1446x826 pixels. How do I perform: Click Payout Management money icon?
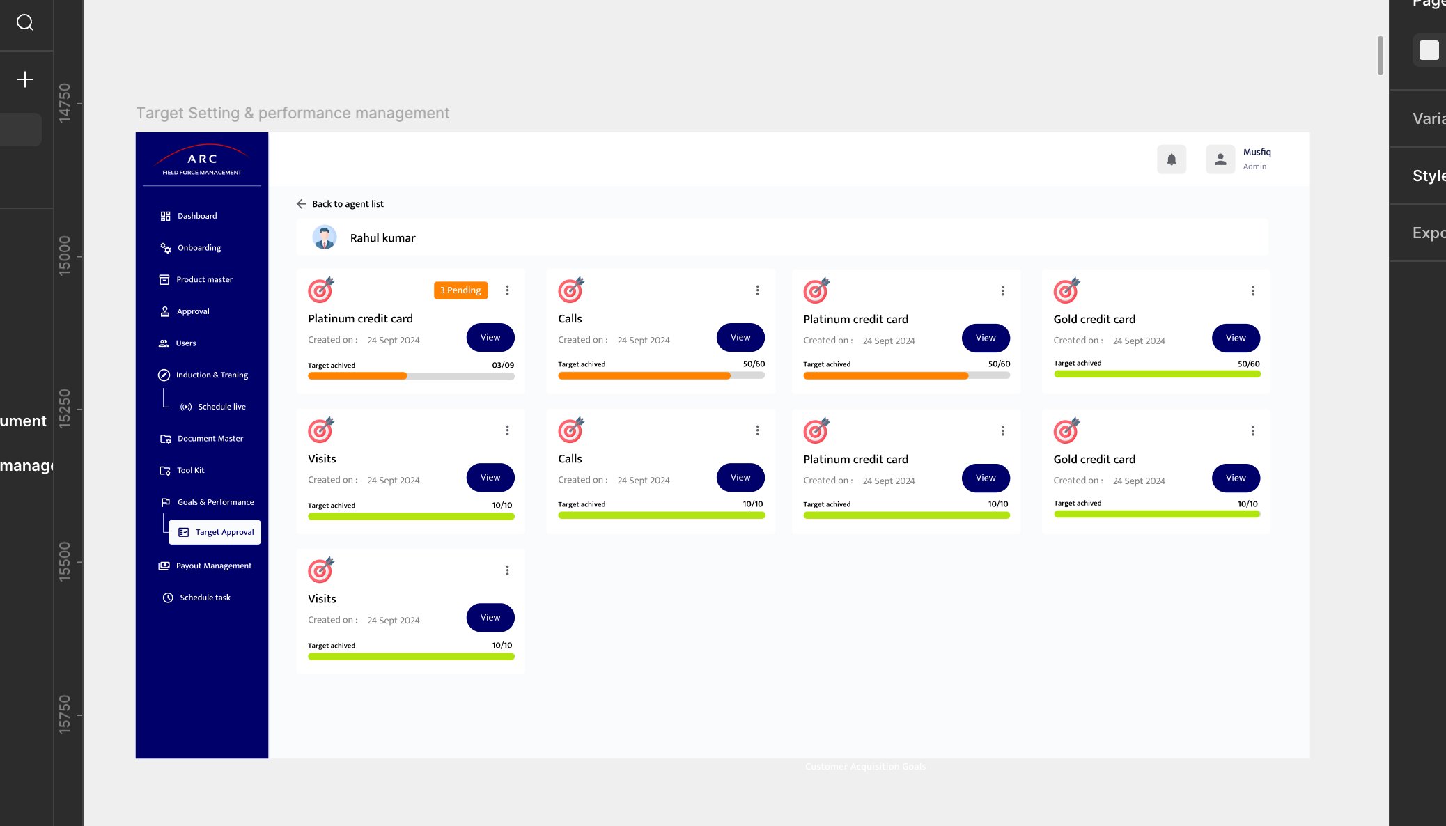click(x=164, y=566)
